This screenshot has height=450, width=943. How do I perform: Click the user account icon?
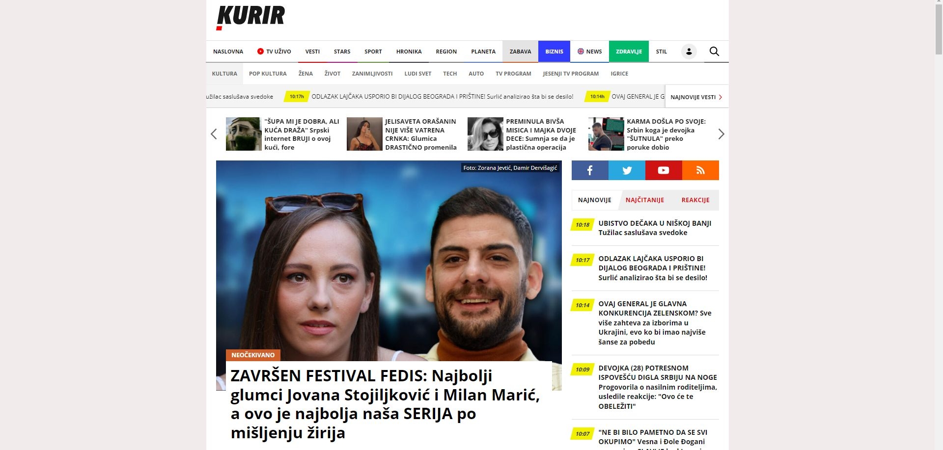point(689,52)
